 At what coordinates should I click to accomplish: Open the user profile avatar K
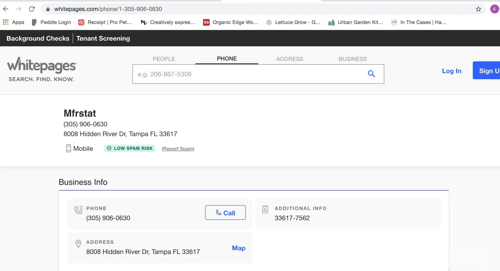pos(494,9)
